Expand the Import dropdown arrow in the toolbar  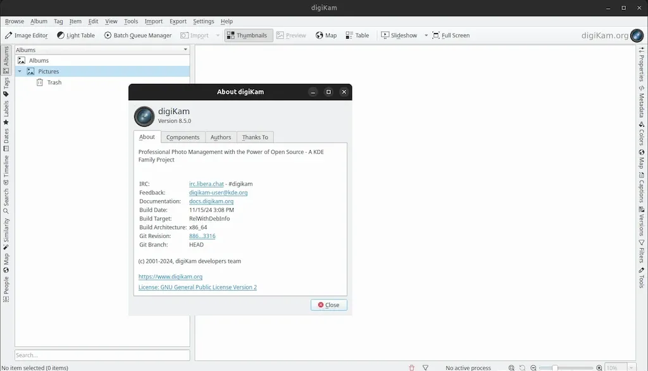click(218, 35)
